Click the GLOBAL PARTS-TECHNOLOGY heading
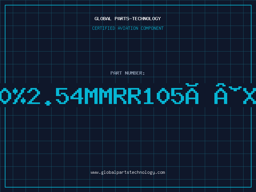This screenshot has width=256, height=192. [128, 19]
